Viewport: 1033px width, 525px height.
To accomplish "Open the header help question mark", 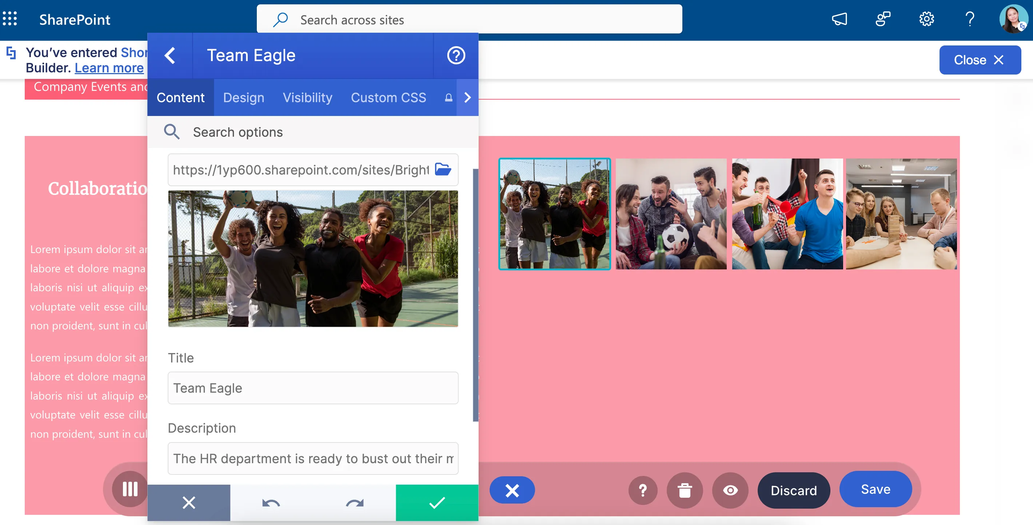I will [x=970, y=19].
